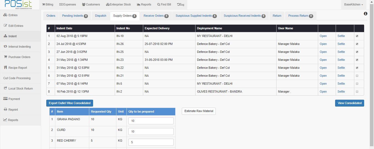Open Suspicious Supplied Indents tab
The image size is (374, 149).
click(196, 16)
